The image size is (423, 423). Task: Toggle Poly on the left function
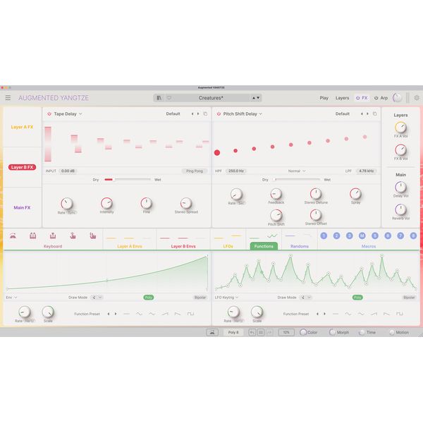pyautogui.click(x=149, y=298)
